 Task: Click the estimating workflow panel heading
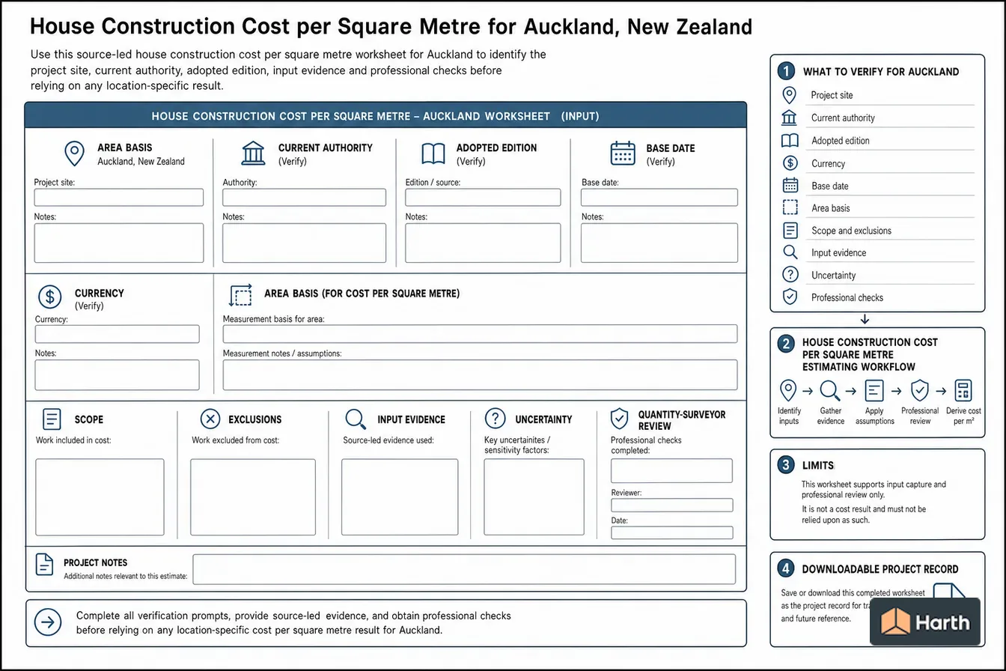pos(869,354)
